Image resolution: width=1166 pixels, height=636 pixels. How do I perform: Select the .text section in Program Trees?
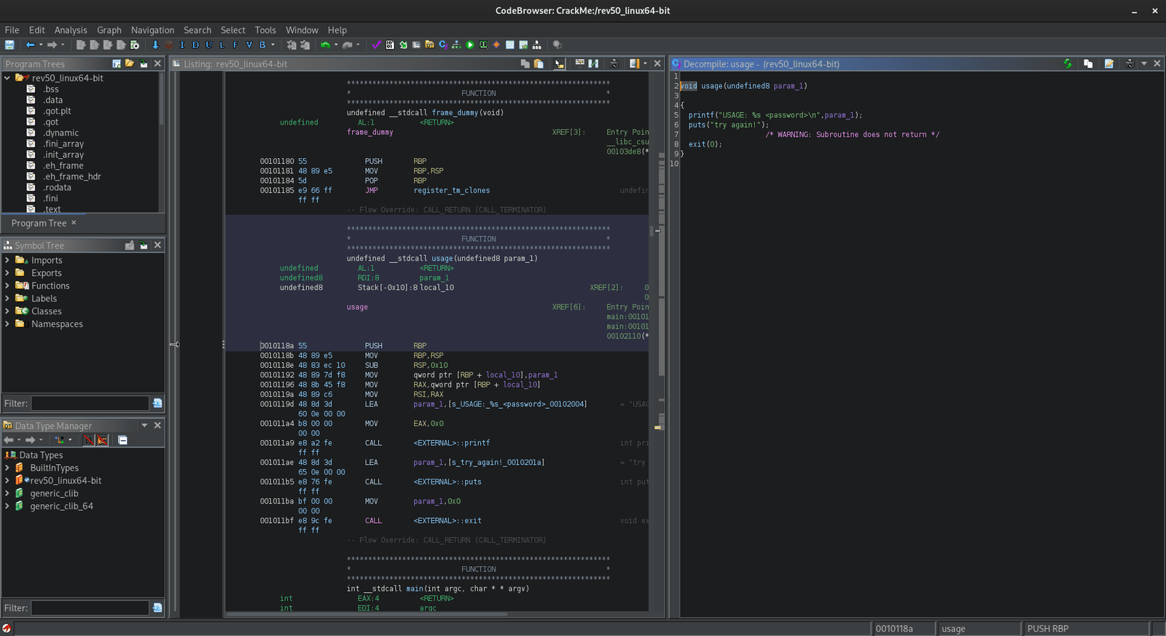point(52,209)
